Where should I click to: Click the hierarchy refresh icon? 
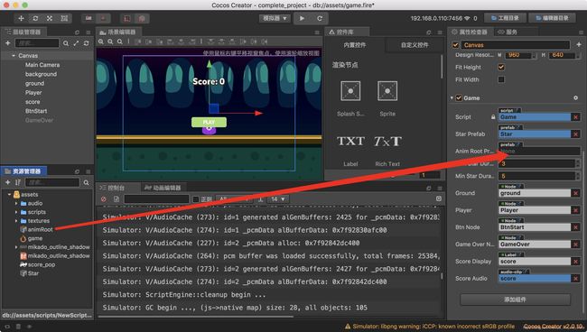pos(86,43)
